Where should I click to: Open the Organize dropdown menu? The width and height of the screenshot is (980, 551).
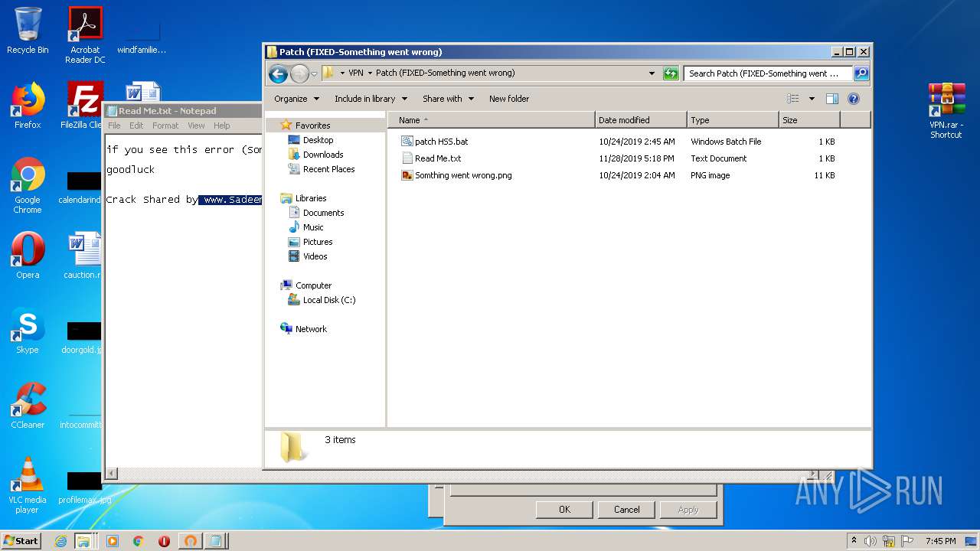point(296,99)
